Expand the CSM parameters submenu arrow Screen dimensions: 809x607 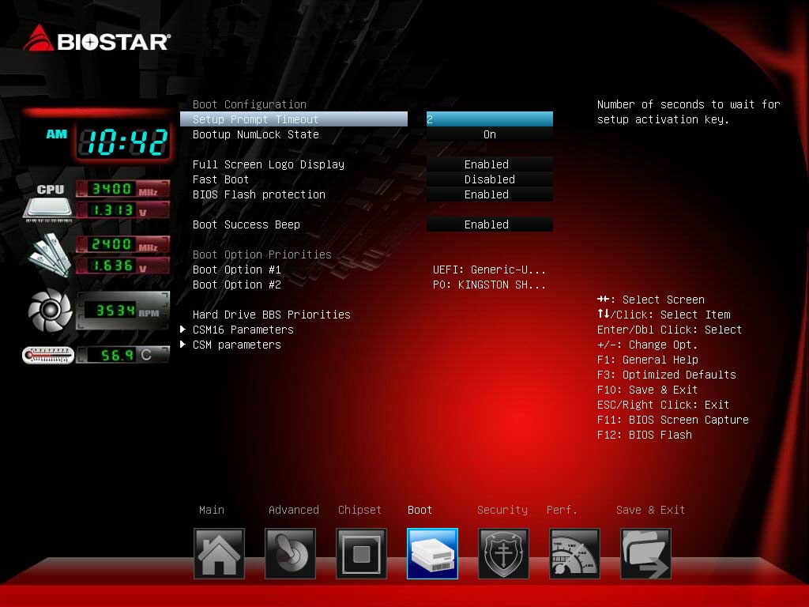(182, 345)
